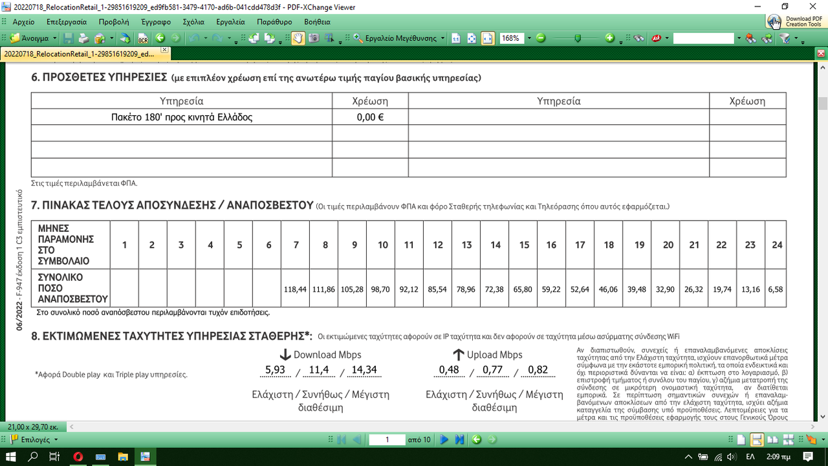Open the Σχόλια menu
Viewport: 828px width, 466px height.
point(194,21)
